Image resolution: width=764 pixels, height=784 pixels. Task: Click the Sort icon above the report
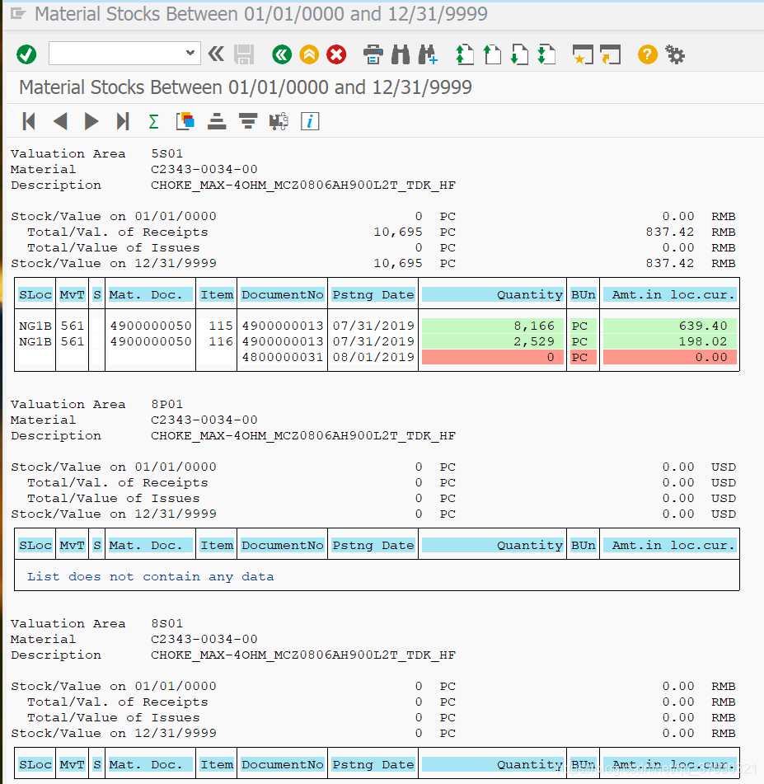(x=216, y=121)
